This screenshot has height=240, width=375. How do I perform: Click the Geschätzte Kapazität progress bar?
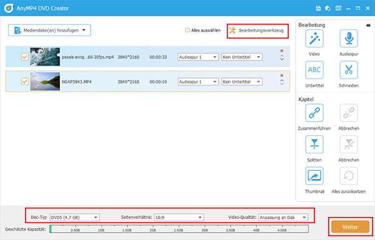(179, 229)
